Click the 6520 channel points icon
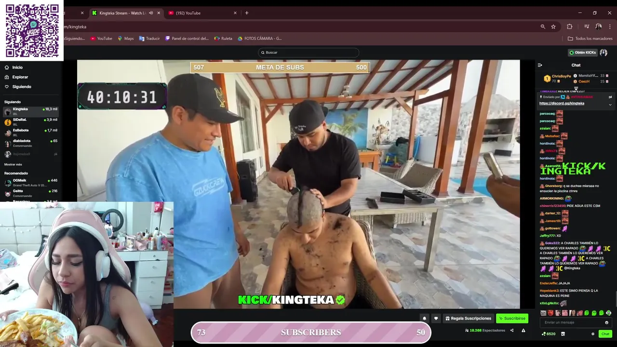The image size is (617, 347). tap(549, 334)
